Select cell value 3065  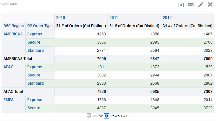[x=101, y=42]
